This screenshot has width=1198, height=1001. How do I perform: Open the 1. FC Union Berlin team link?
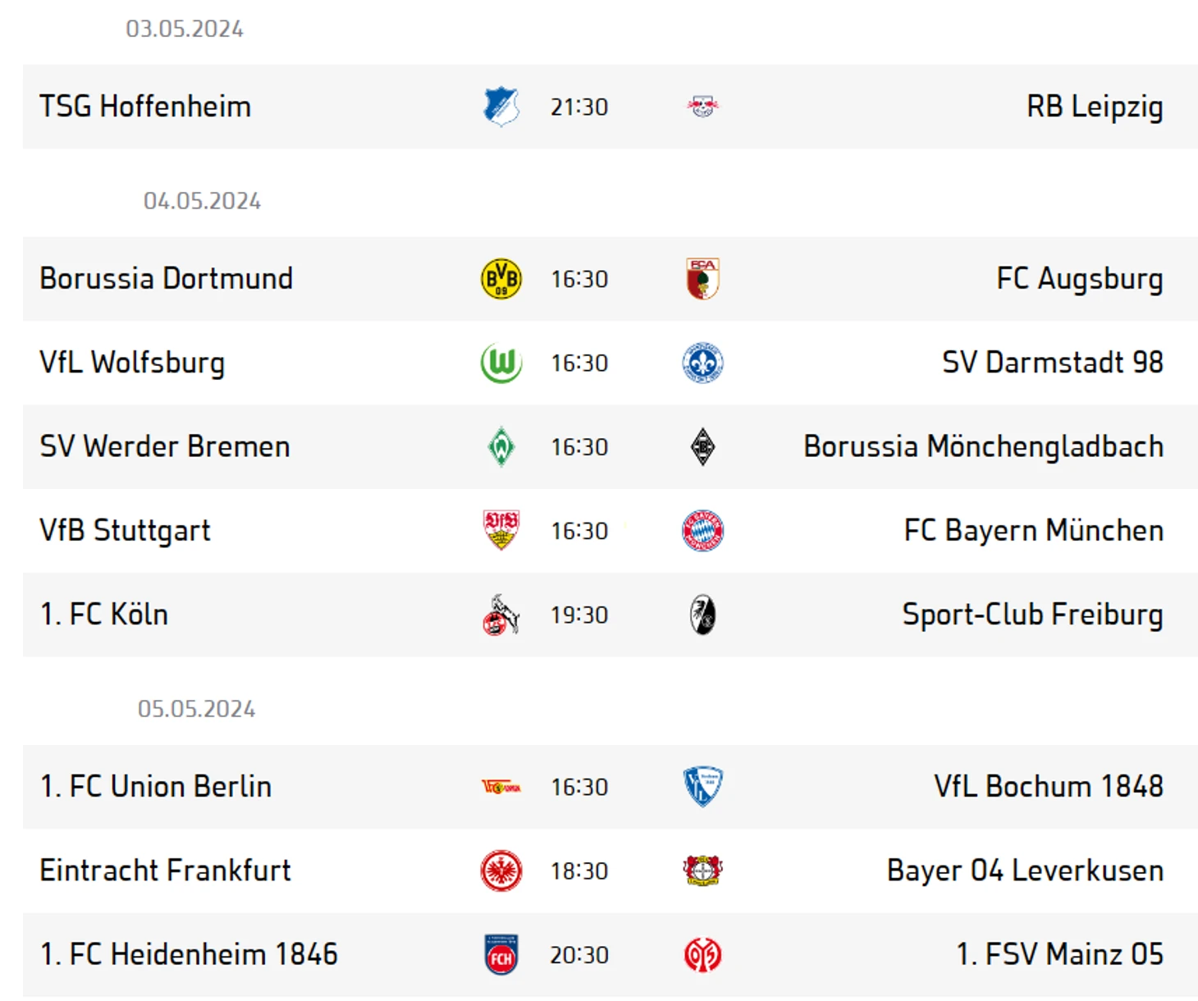pyautogui.click(x=156, y=787)
